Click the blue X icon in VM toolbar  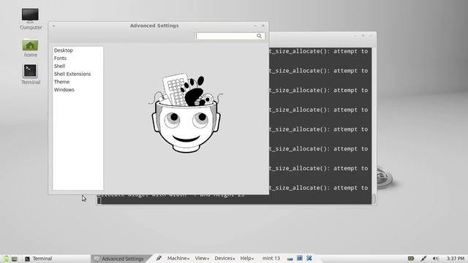309,258
